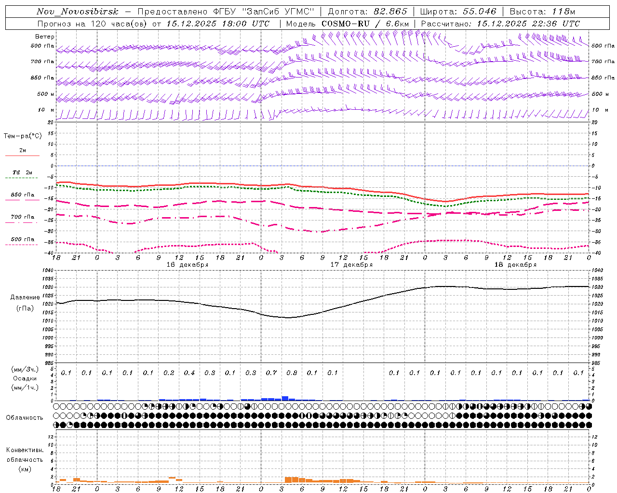This screenshot has width=617, height=493.
Task: Click the 'Прогноз на 120 часа(ов)' forecast text
Action: [x=93, y=24]
